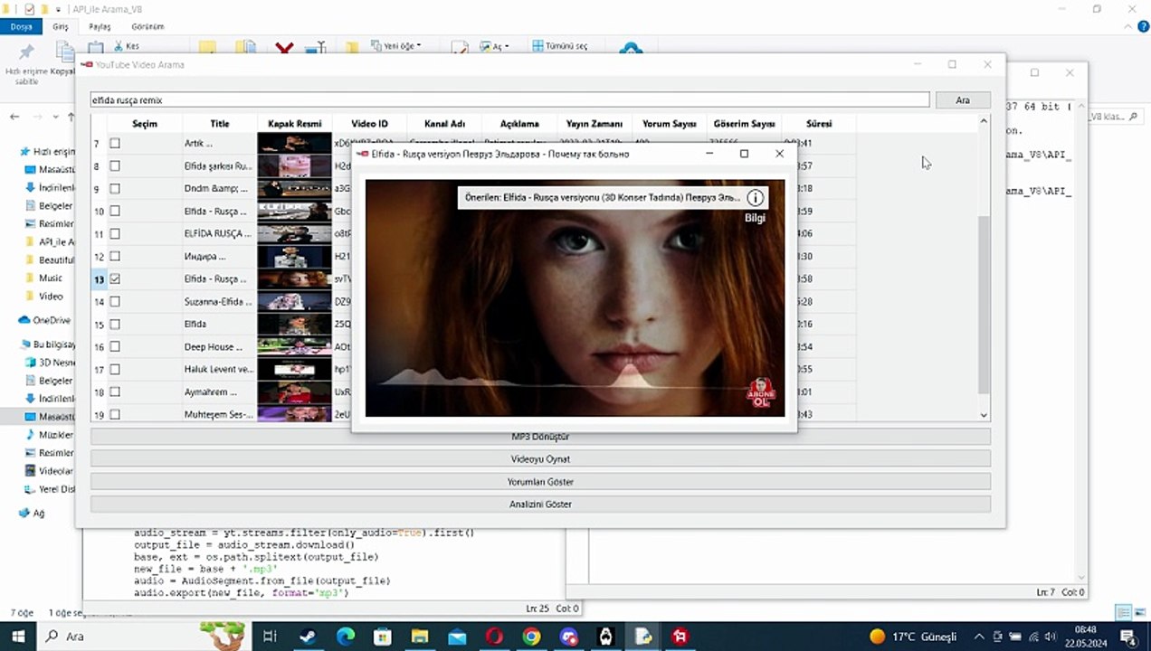Open OneDrive in Explorer sidebar
Viewport: 1151px width, 651px height.
pos(45,320)
